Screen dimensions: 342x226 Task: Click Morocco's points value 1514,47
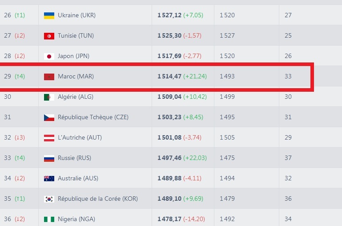(169, 77)
